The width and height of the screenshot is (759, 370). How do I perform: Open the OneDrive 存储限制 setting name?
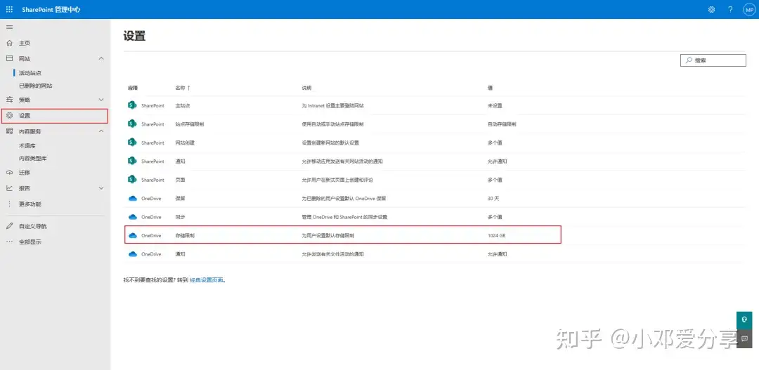pos(185,235)
